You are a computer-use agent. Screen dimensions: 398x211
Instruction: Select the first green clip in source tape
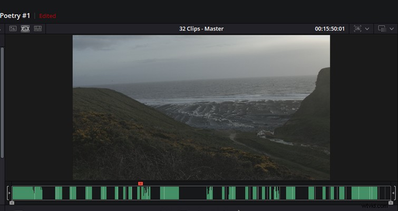tap(27, 193)
